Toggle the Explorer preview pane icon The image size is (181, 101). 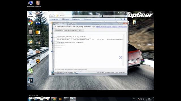(121, 19)
